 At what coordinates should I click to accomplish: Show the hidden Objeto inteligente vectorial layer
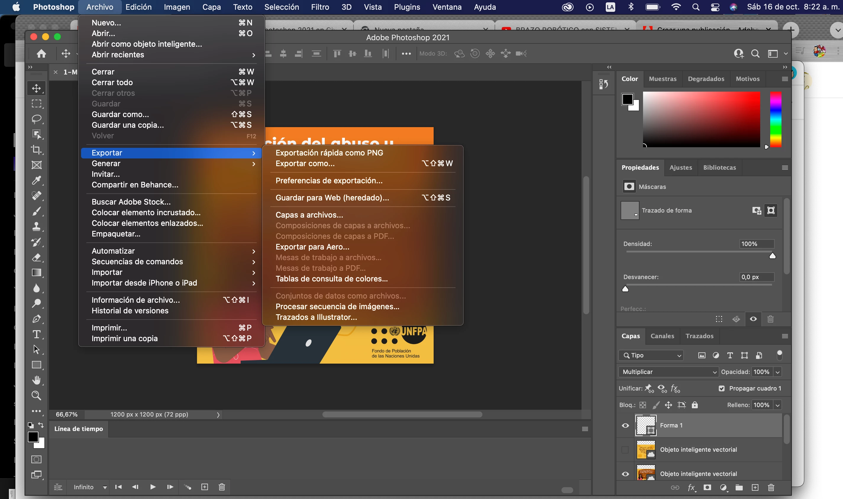click(625, 450)
